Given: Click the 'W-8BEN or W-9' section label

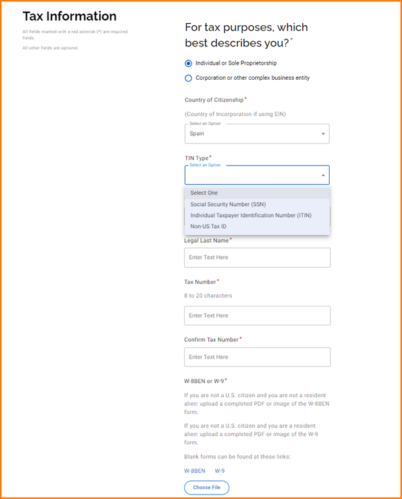Looking at the screenshot, I should 204,381.
